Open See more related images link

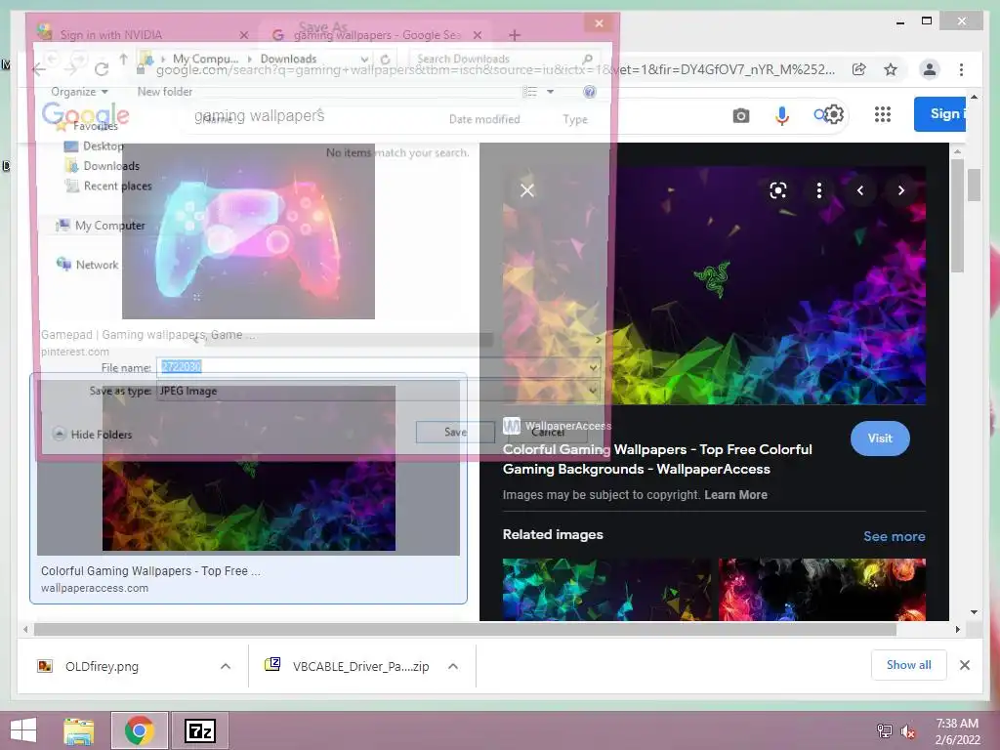(x=894, y=536)
